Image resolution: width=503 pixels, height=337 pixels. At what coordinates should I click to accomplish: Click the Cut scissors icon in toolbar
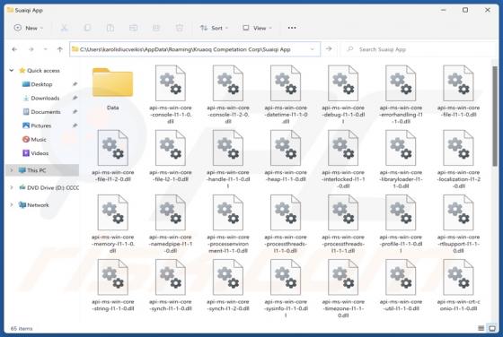pyautogui.click(x=64, y=28)
